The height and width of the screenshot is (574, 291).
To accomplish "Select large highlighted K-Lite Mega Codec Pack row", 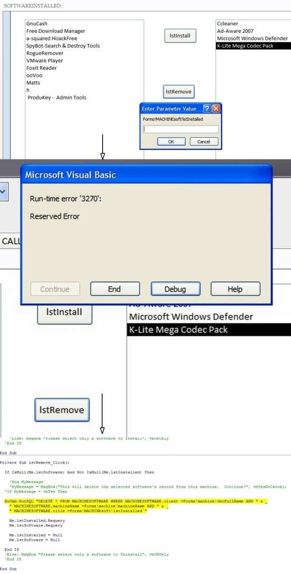I will (209, 330).
